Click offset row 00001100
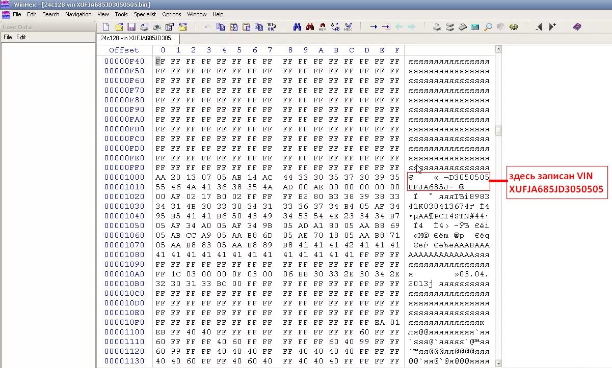Image resolution: width=612 pixels, height=368 pixels. pyautogui.click(x=125, y=332)
